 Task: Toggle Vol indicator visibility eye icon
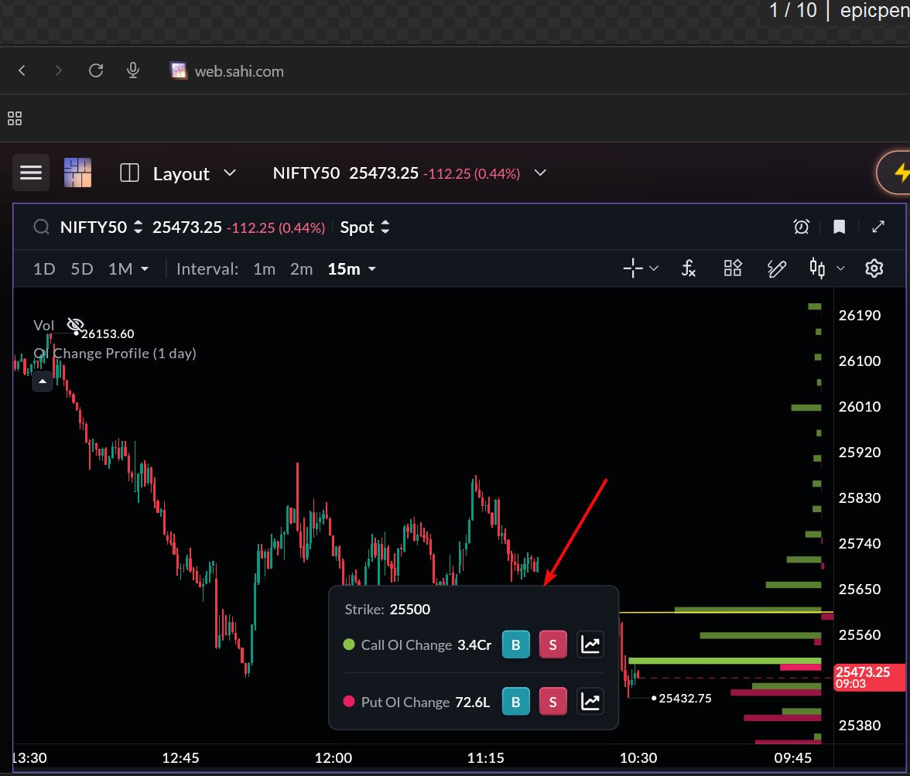coord(75,324)
